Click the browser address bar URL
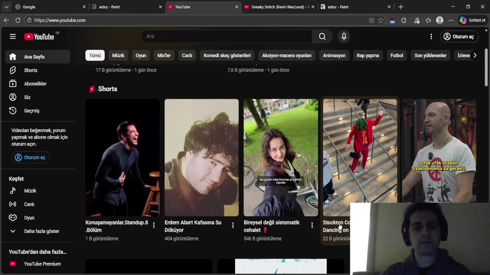The height and width of the screenshot is (275, 490). coord(60,20)
